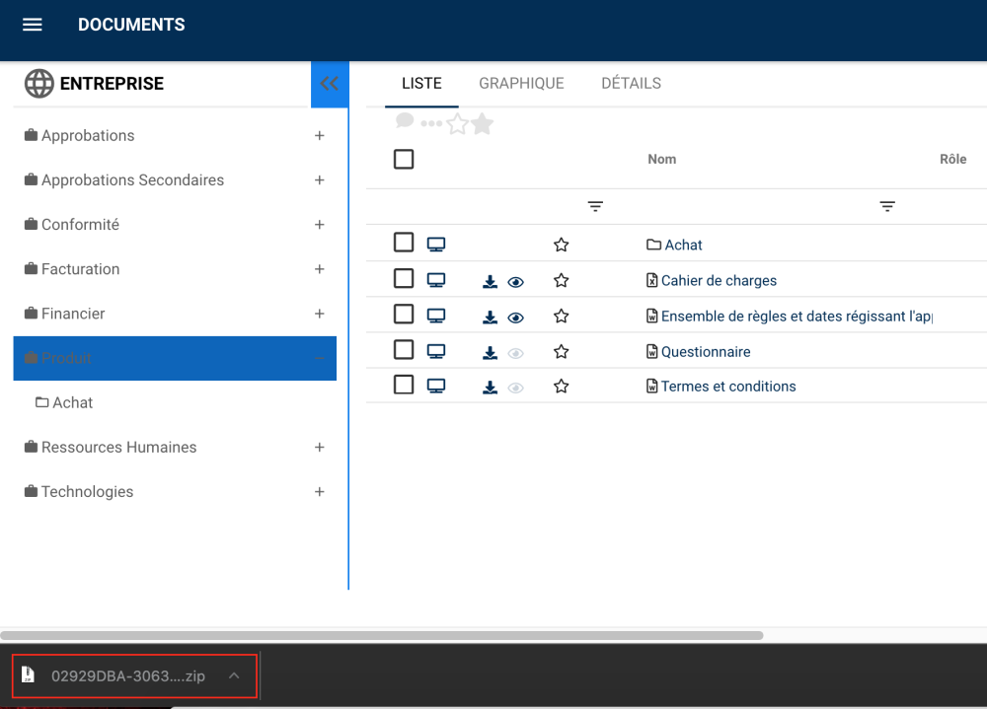Collapse the Produit category with minus
Image resolution: width=987 pixels, height=709 pixels.
pyautogui.click(x=320, y=359)
